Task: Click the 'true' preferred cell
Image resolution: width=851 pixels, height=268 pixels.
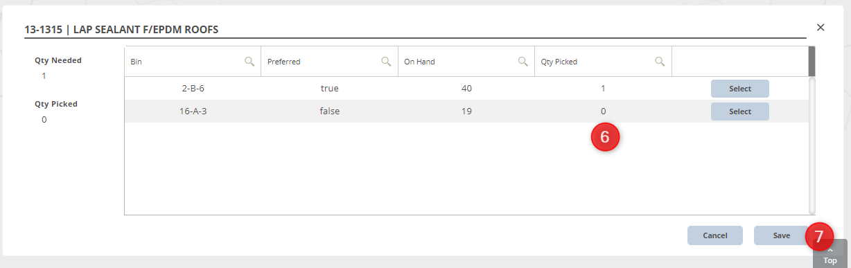Action: pos(330,89)
